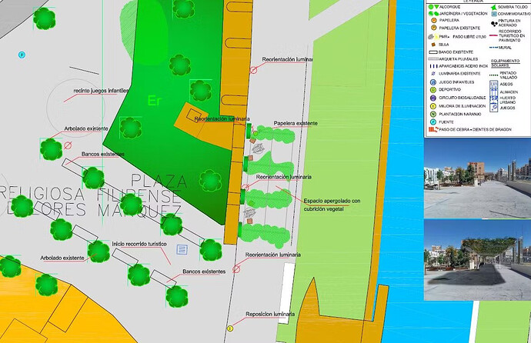The width and height of the screenshot is (531, 343).
Task: Select the CONMEMORATIVO legend icon
Action: coord(494,14)
